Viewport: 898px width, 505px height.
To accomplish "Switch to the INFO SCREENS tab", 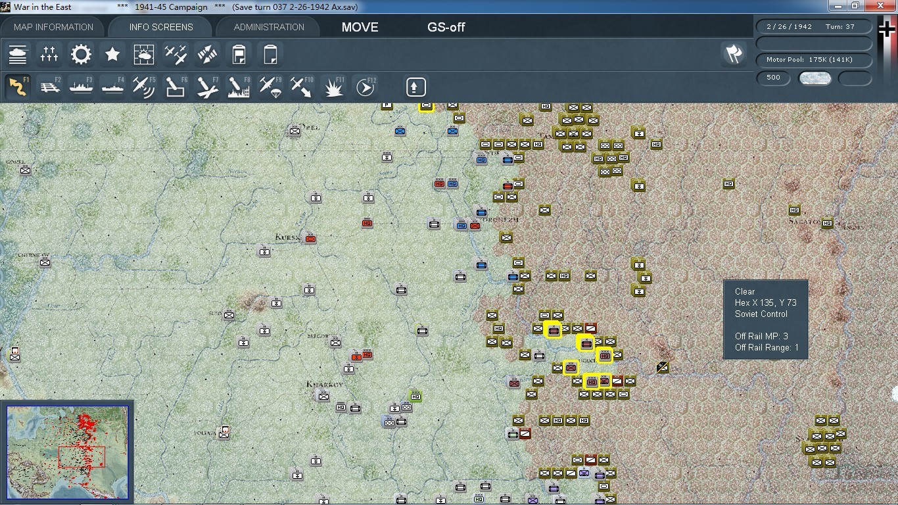I will pyautogui.click(x=161, y=27).
